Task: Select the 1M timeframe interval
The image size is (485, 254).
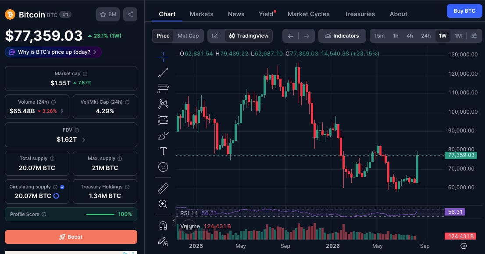Action: (x=458, y=36)
